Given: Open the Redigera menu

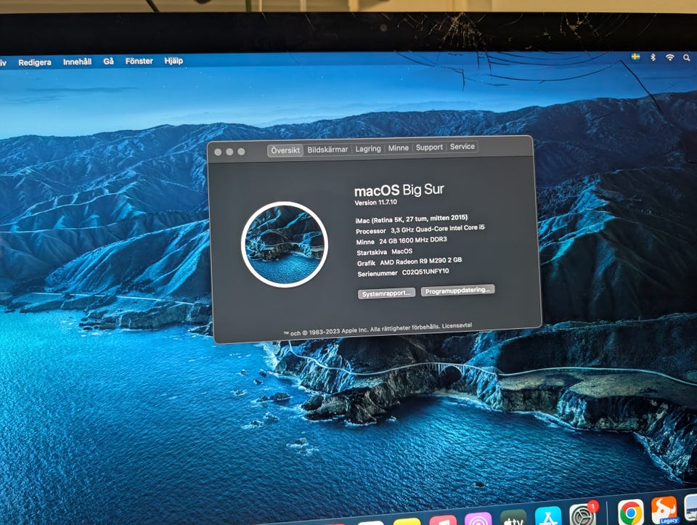Looking at the screenshot, I should [x=35, y=62].
